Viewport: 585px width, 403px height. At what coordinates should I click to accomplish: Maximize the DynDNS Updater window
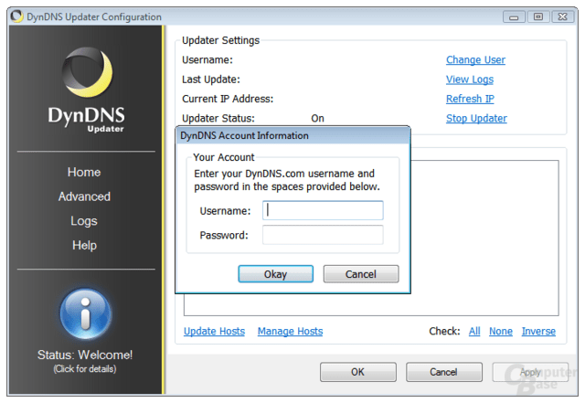tap(538, 16)
